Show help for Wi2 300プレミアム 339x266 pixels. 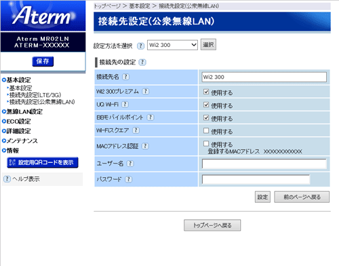146,92
